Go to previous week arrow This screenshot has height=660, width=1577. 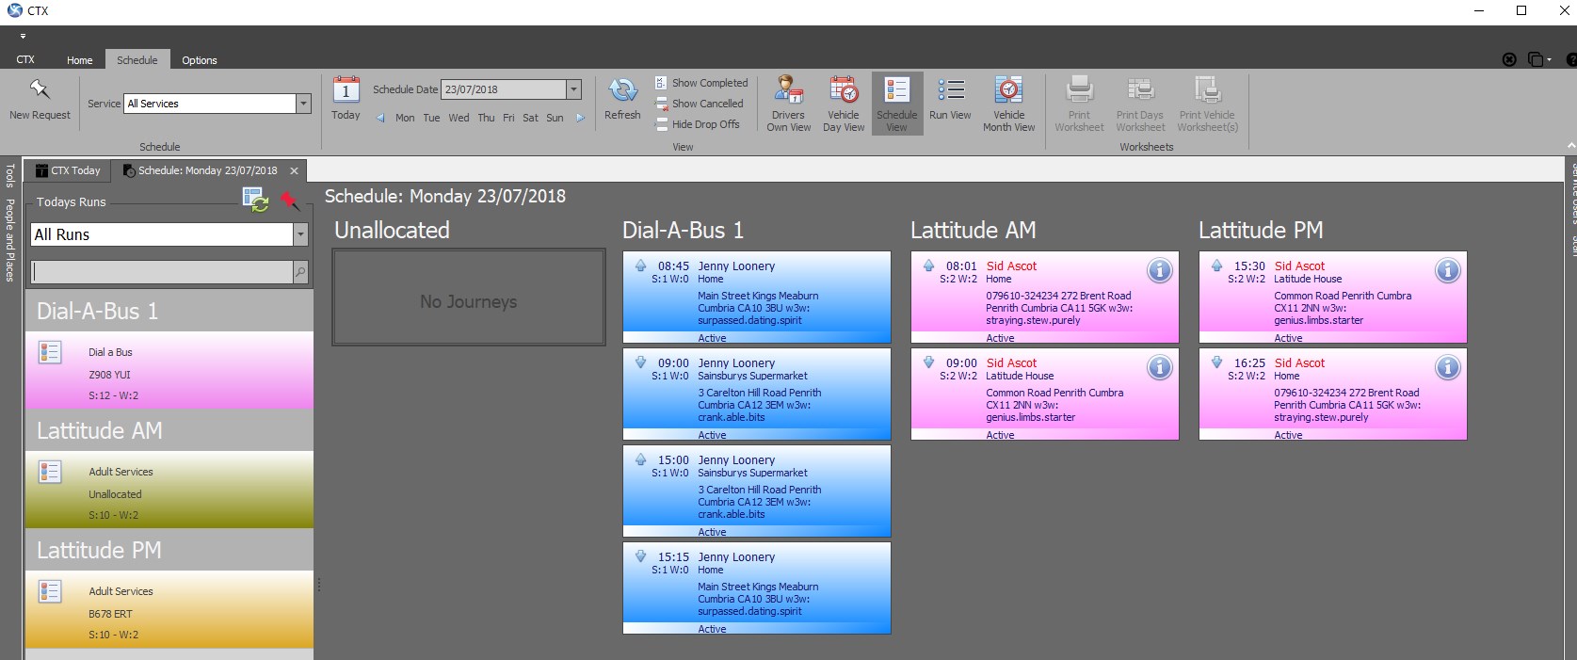click(x=380, y=118)
